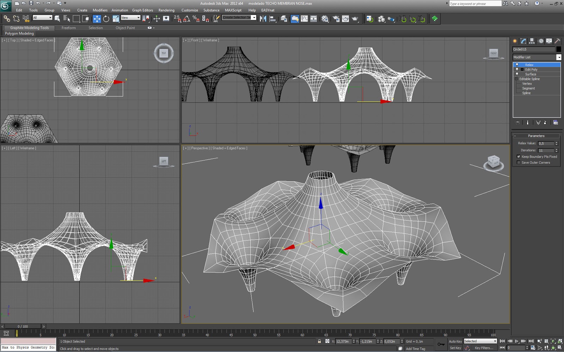Image resolution: width=564 pixels, height=352 pixels.
Task: Switch to the Freeform ribbon tab
Action: 68,28
